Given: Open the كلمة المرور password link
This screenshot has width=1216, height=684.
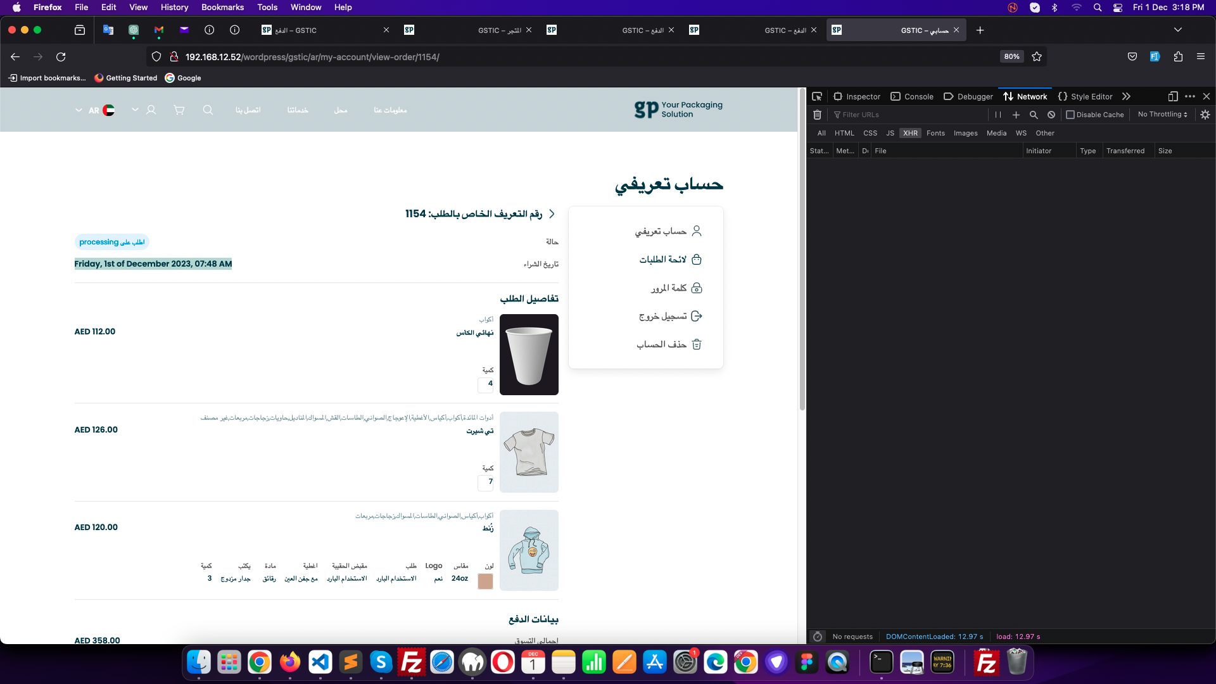Looking at the screenshot, I should tap(676, 288).
